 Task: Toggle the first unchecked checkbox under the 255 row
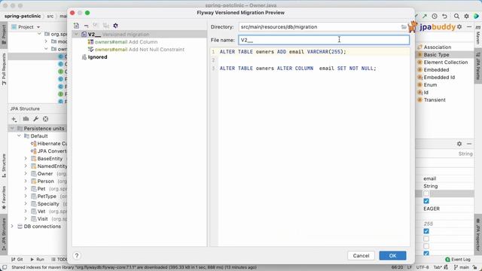[426, 239]
